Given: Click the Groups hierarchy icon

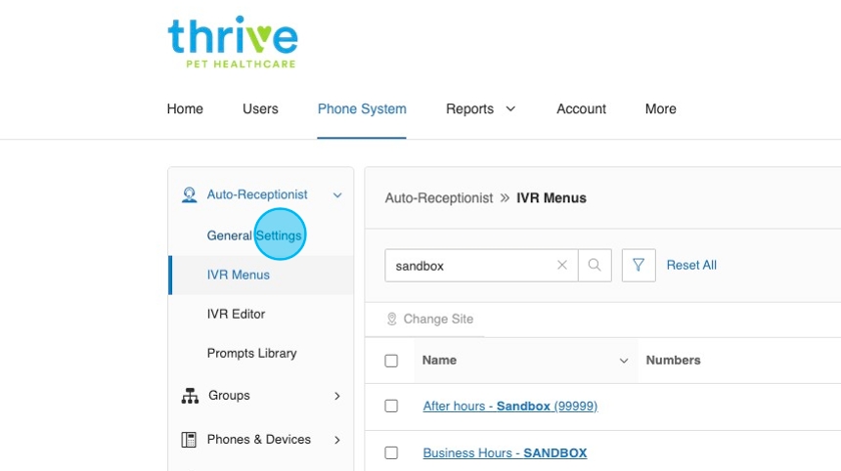Looking at the screenshot, I should tap(190, 396).
